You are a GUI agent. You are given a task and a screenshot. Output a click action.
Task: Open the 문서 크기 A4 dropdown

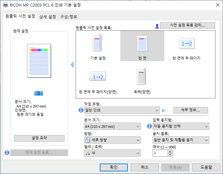click(x=112, y=126)
